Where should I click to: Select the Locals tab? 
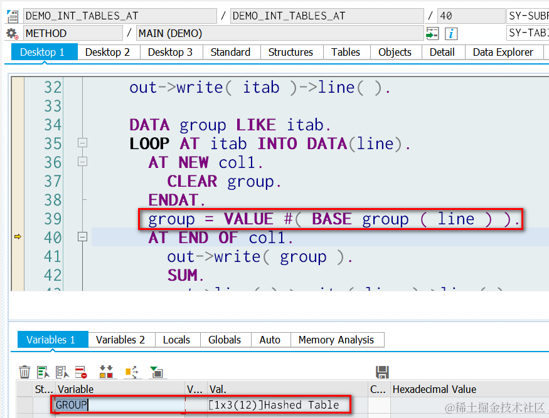point(176,340)
